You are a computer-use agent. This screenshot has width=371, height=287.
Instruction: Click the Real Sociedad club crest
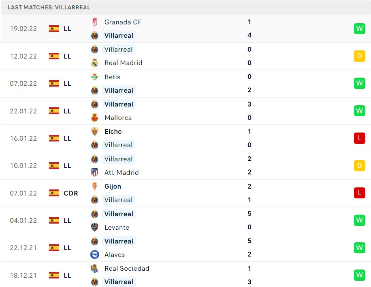(94, 268)
